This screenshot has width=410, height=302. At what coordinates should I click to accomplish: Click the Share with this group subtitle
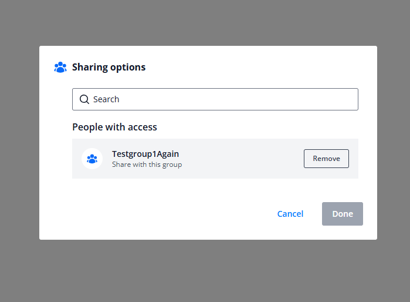point(147,165)
